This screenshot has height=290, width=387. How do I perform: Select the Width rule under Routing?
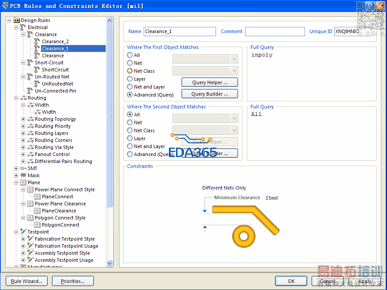tap(49, 112)
